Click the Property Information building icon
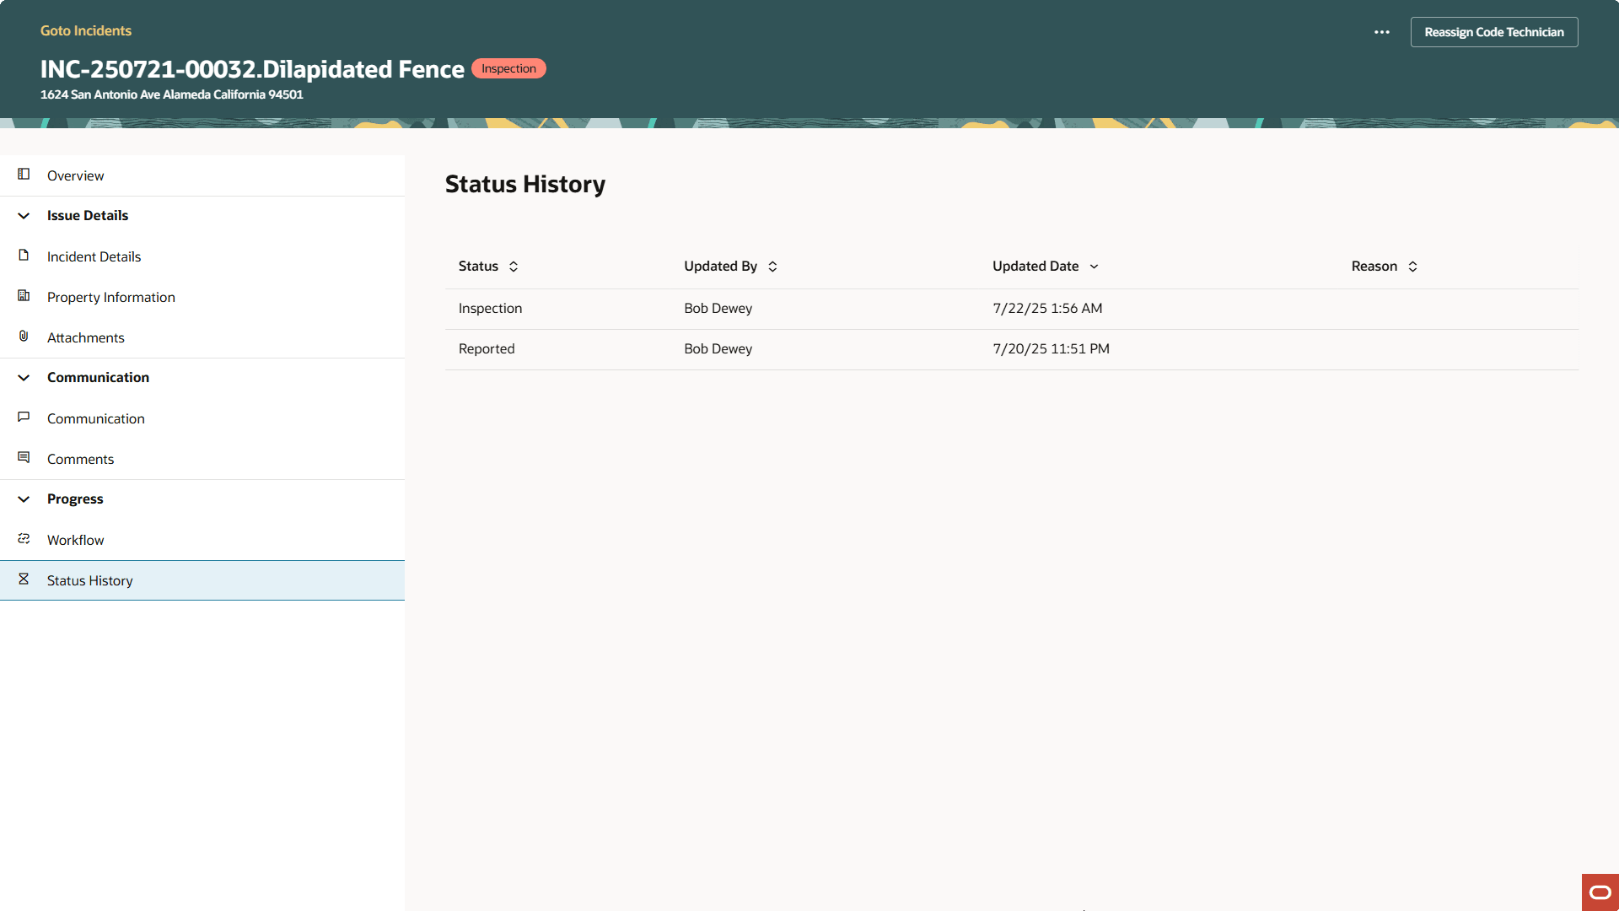 [x=24, y=296]
